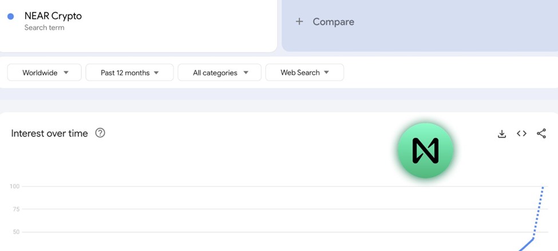This screenshot has width=558, height=251.
Task: Click the green NEAR logo badge
Action: click(x=425, y=150)
